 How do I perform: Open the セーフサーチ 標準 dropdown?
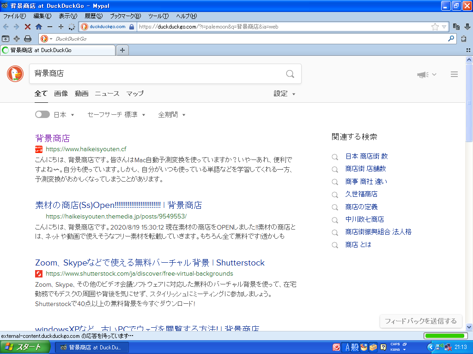click(x=116, y=115)
